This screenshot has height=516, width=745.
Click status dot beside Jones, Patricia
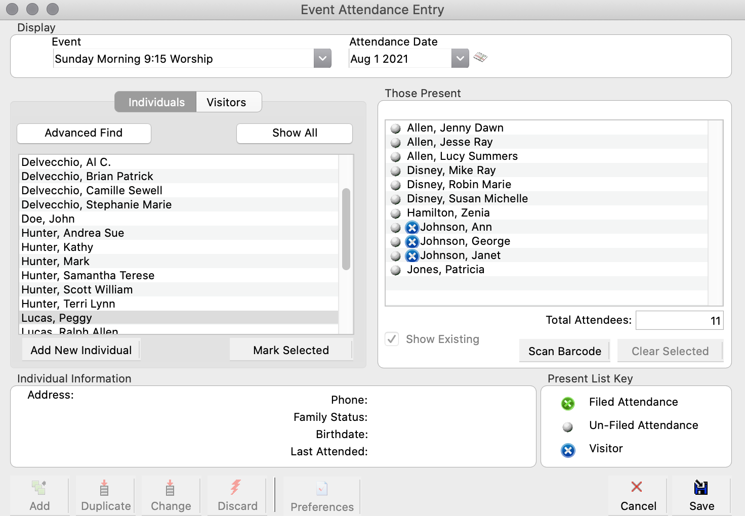click(396, 270)
